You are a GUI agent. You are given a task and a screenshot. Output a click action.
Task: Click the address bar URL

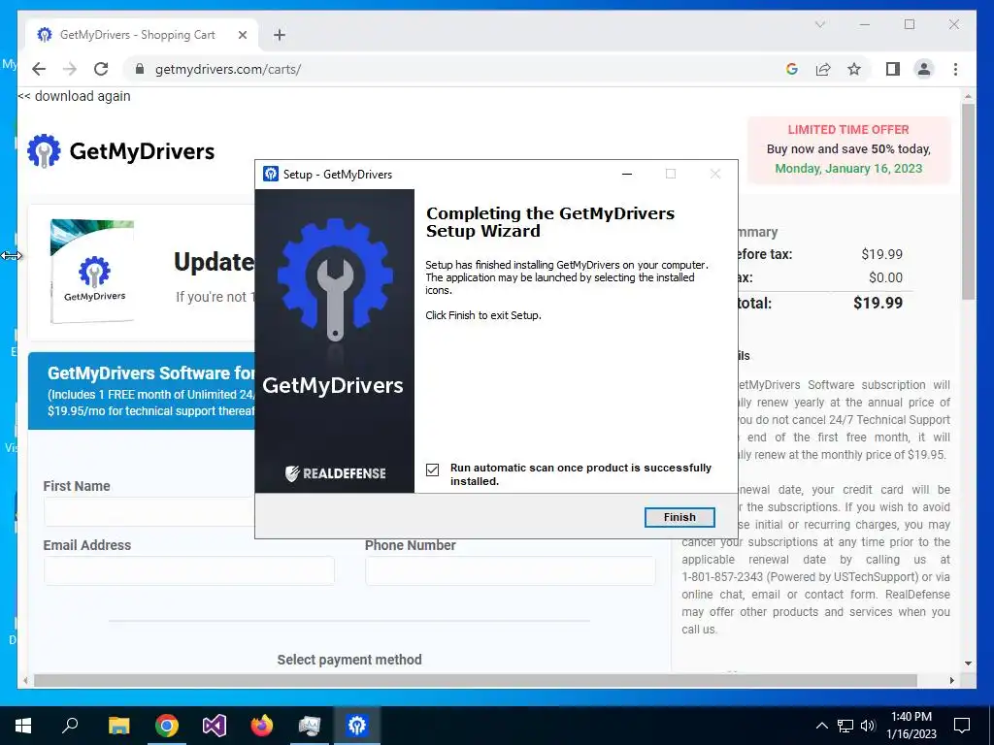tap(227, 69)
